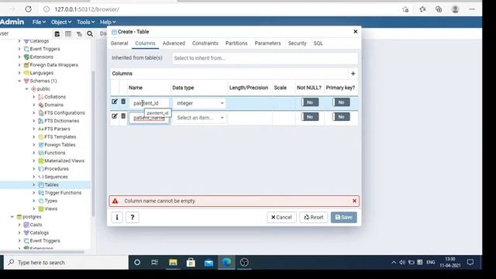
Task: Click the Inherited from table(s) field
Action: coord(265,58)
